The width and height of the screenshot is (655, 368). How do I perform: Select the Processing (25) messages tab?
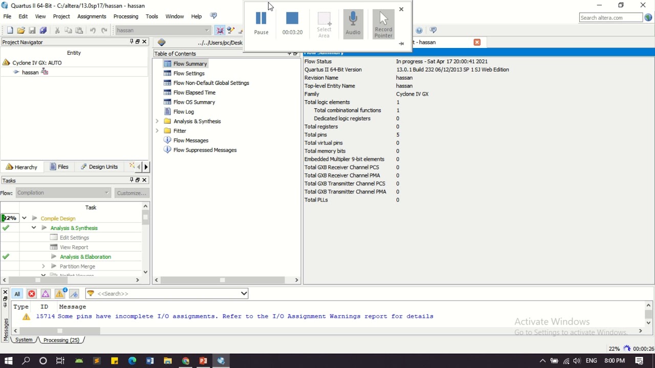point(61,340)
